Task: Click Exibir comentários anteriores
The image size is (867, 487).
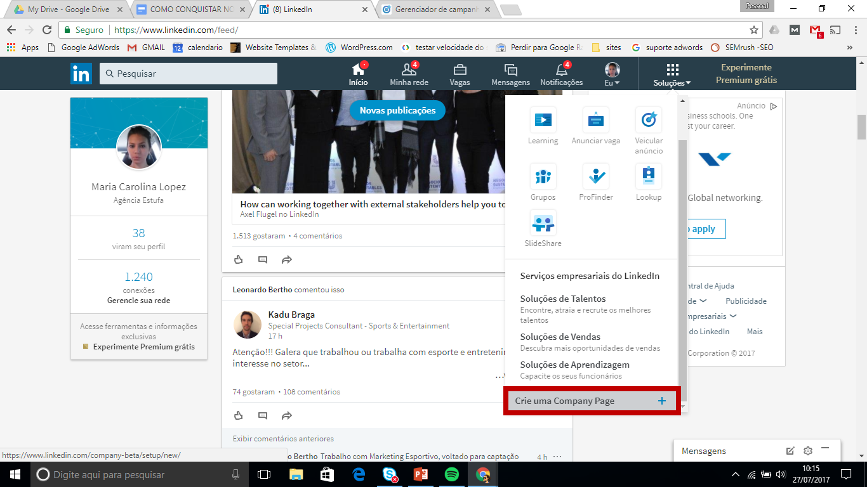Action: (283, 438)
